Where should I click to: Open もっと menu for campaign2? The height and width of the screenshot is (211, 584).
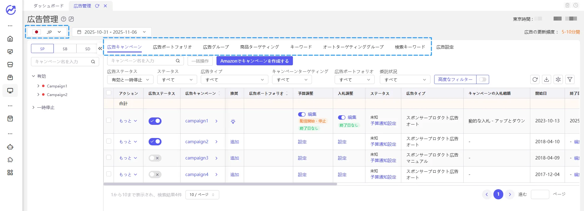(x=128, y=142)
